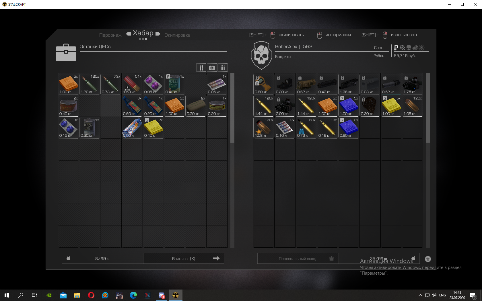This screenshot has height=301, width=482.
Task: Toggle the ammunition filter for loot
Action: (x=222, y=68)
